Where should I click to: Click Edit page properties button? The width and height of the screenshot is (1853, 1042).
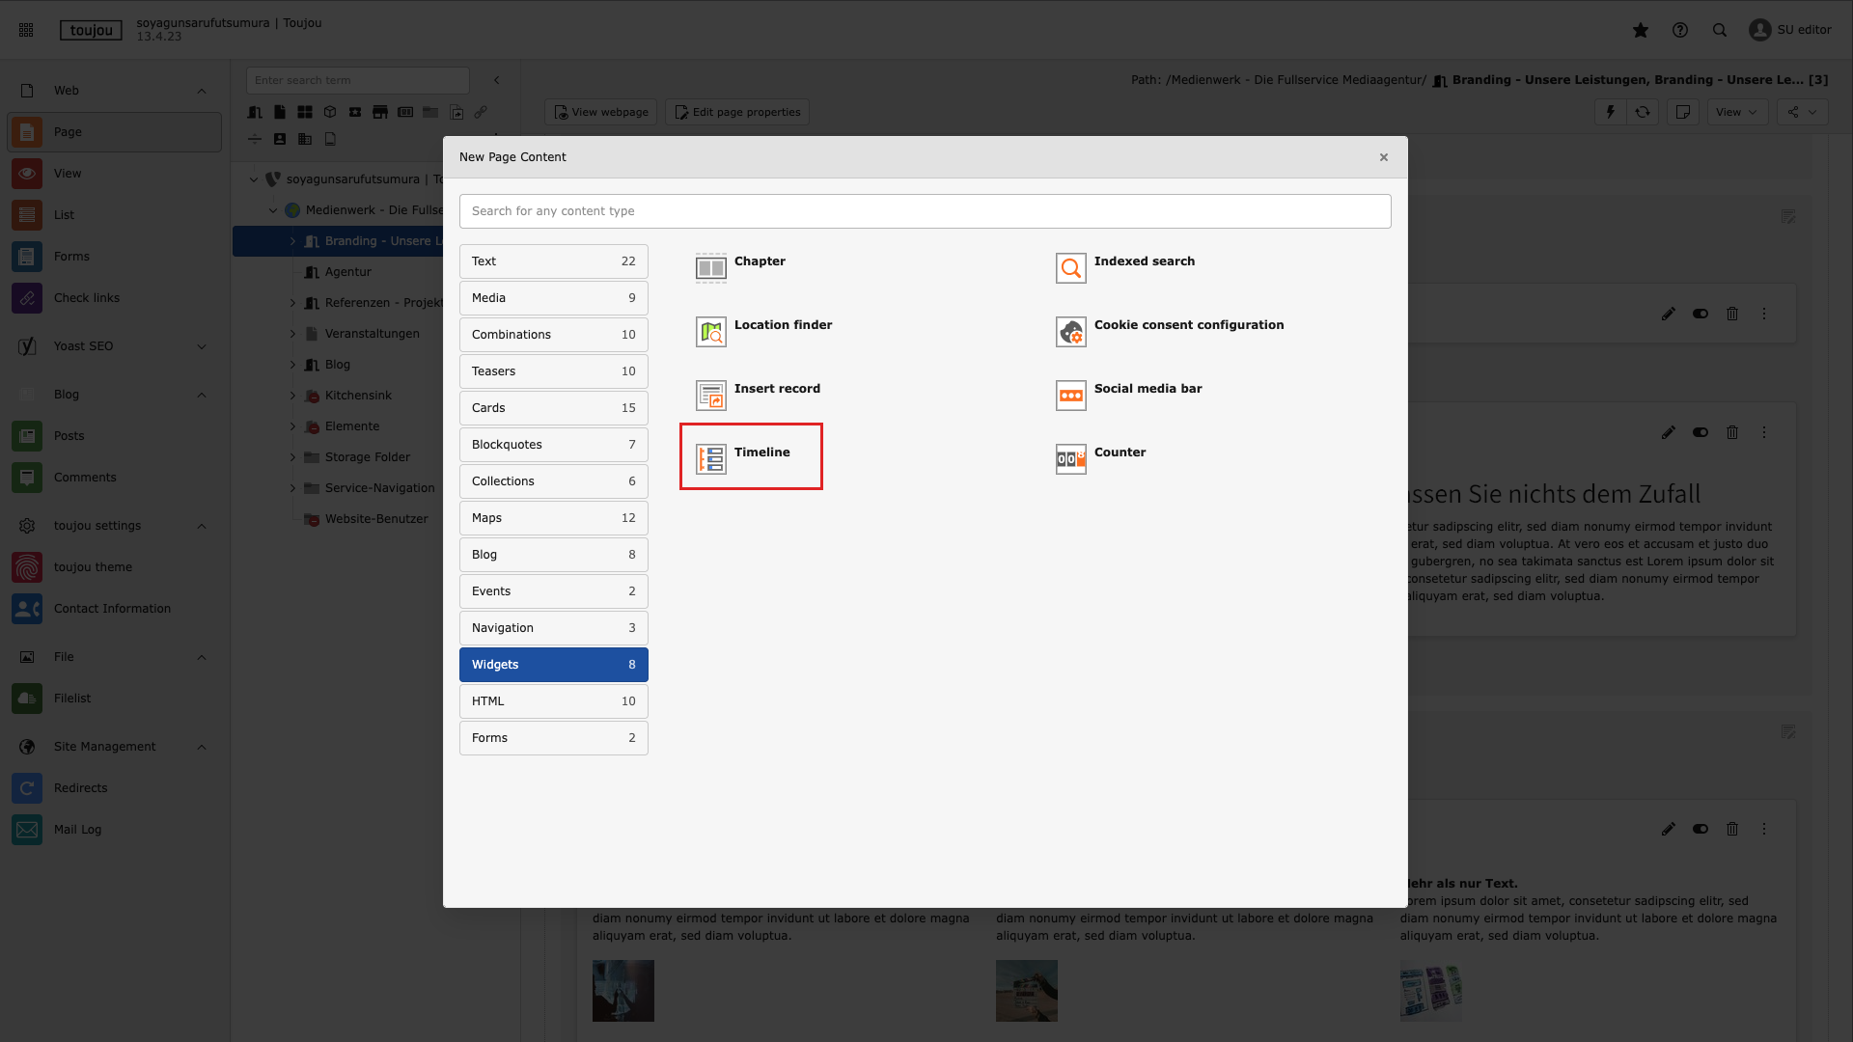[737, 112]
